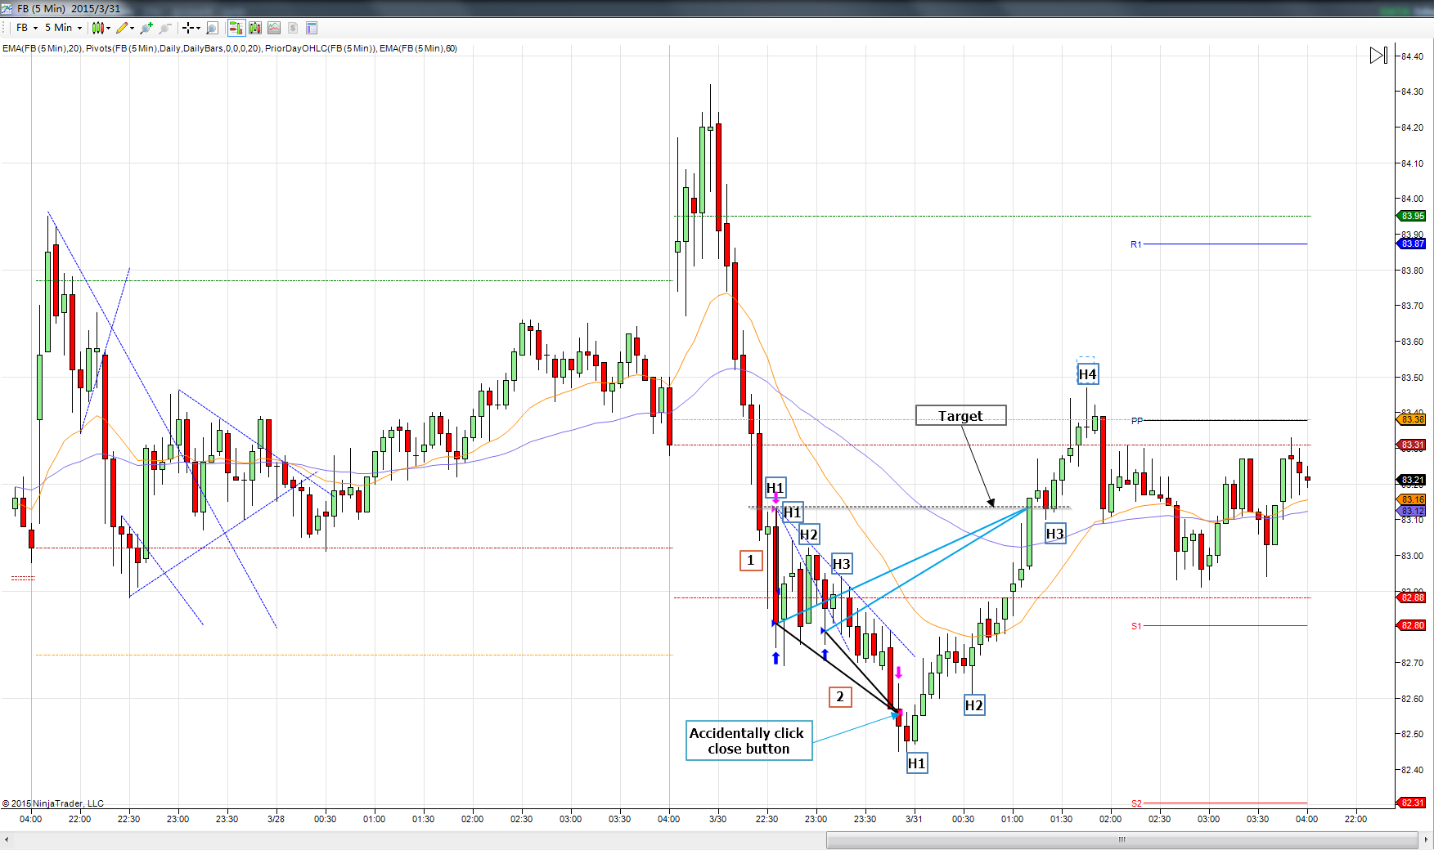The width and height of the screenshot is (1434, 850).
Task: Click the "FB (5 Min) 2015/3/31" window title
Action: pyautogui.click(x=69, y=9)
